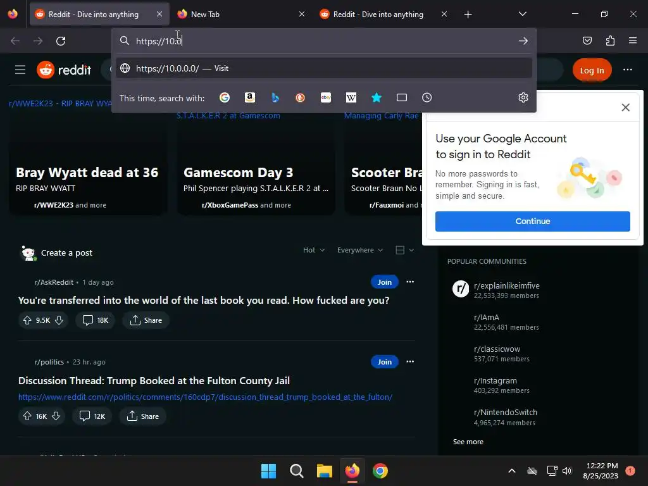
Task: Close the New Tab tab
Action: click(x=302, y=14)
